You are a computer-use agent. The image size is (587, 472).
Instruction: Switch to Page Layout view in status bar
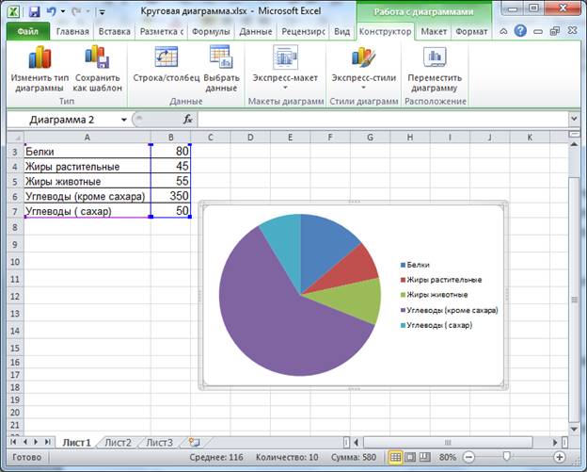(x=410, y=457)
